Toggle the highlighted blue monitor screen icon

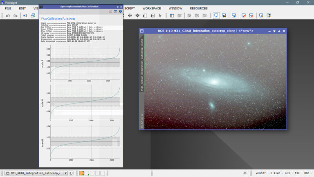click(216, 16)
